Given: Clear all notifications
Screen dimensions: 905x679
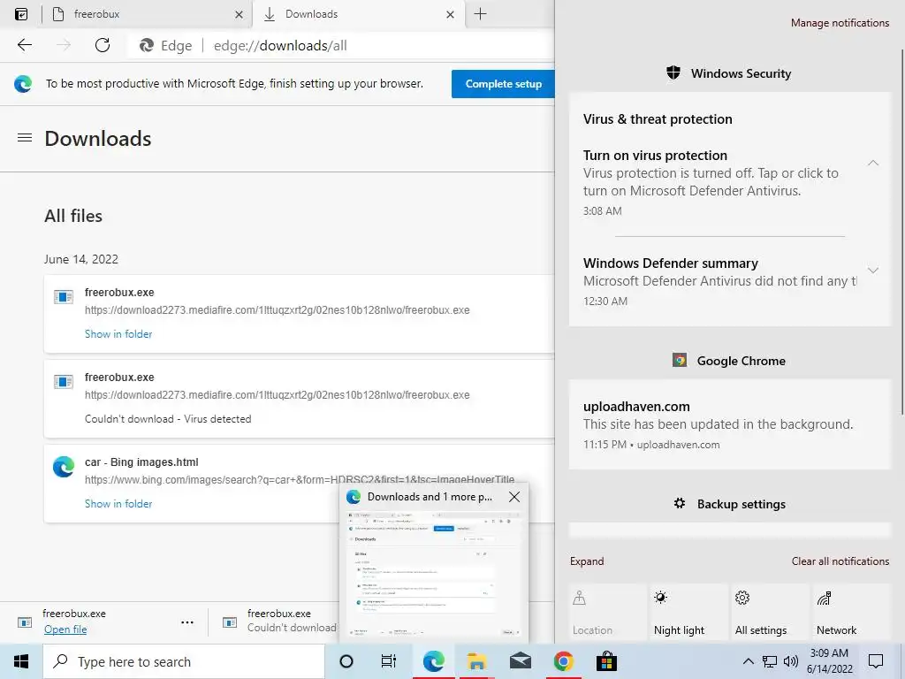Looking at the screenshot, I should pos(840,561).
